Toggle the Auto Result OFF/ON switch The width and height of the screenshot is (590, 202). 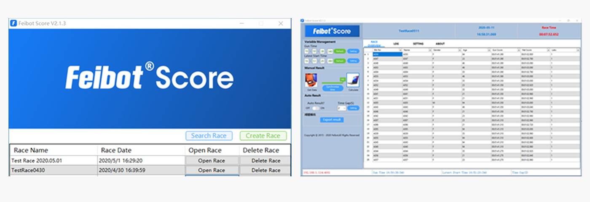click(315, 108)
